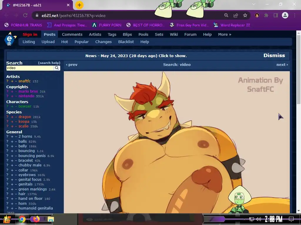Image resolution: width=301 pixels, height=225 pixels.
Task: Open the bowser character tag
Action: point(25,106)
